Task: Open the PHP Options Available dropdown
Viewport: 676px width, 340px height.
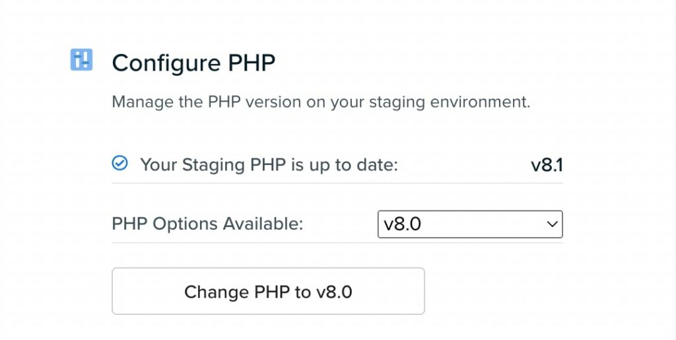Action: (469, 224)
